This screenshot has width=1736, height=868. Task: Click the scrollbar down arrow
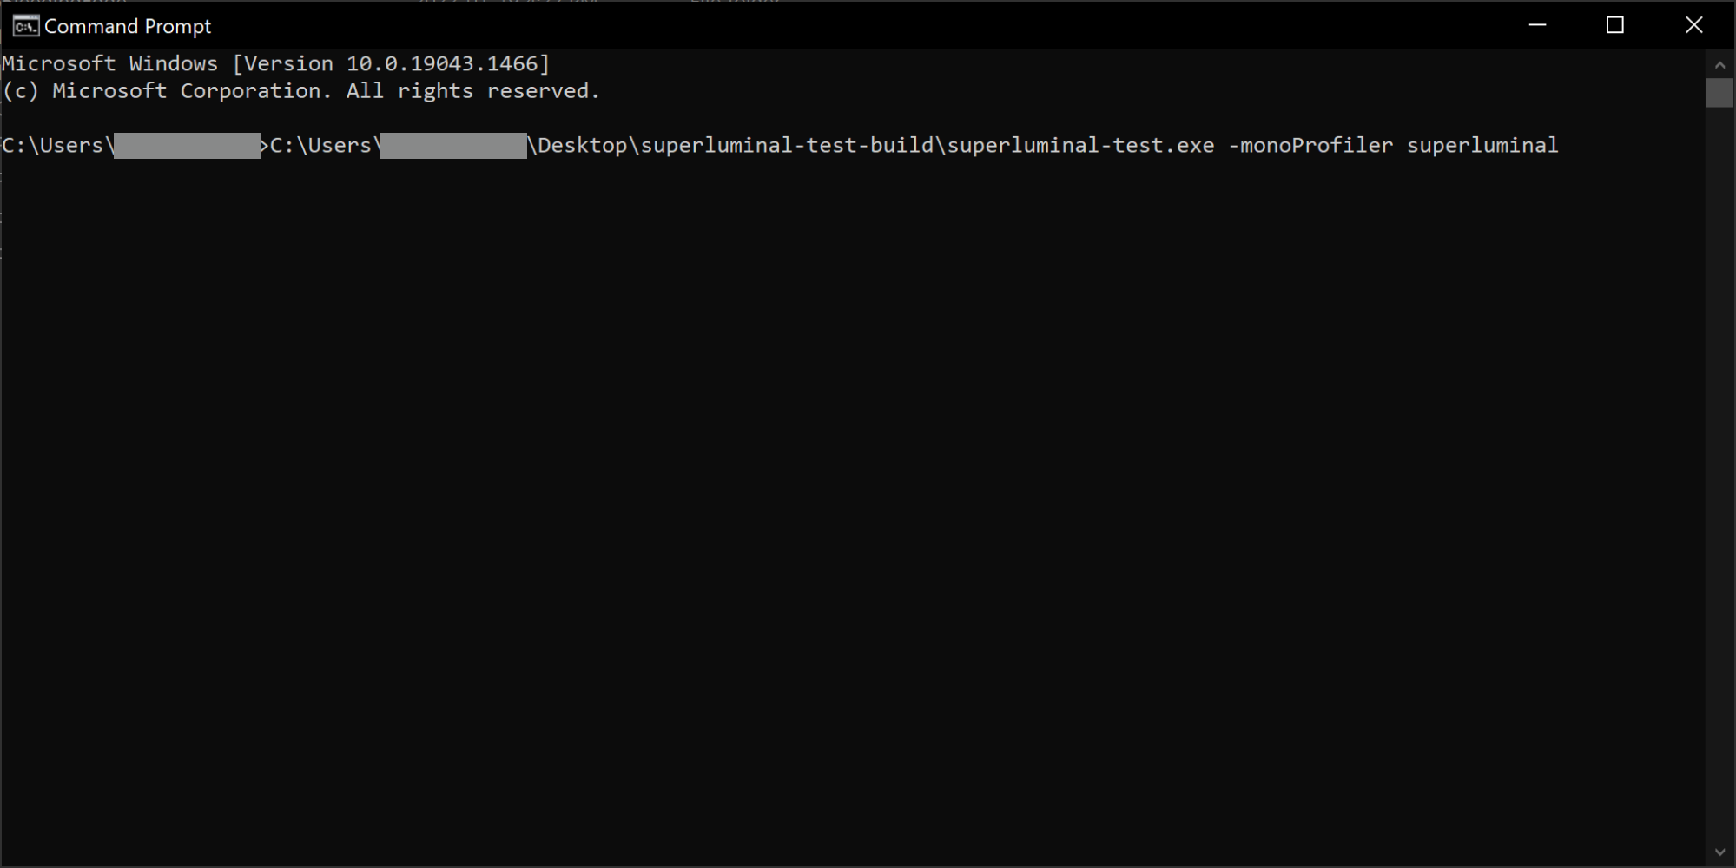[1719, 852]
